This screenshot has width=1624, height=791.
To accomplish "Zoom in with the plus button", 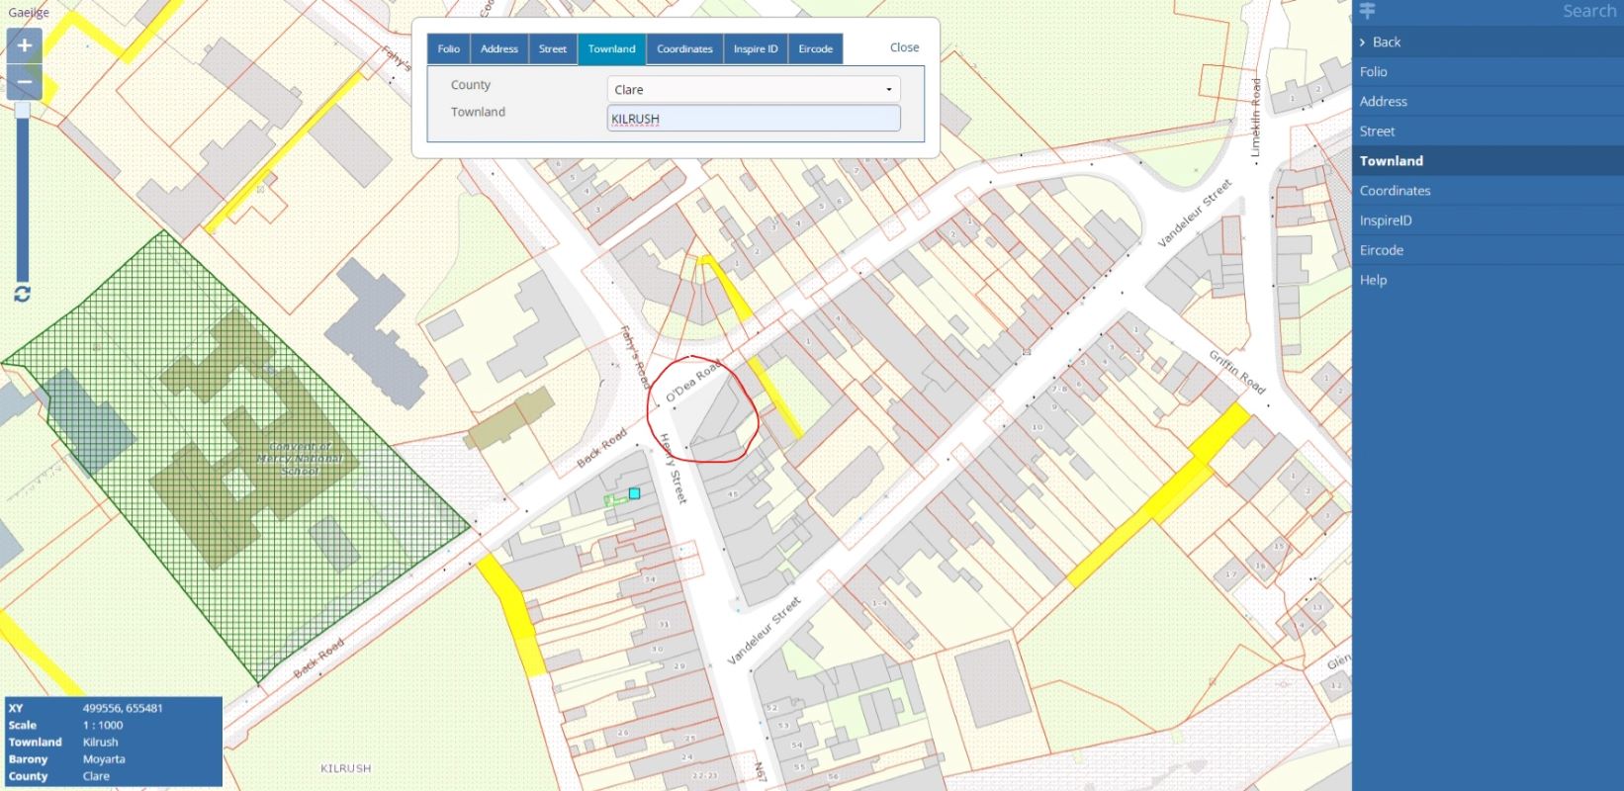I will click(24, 45).
